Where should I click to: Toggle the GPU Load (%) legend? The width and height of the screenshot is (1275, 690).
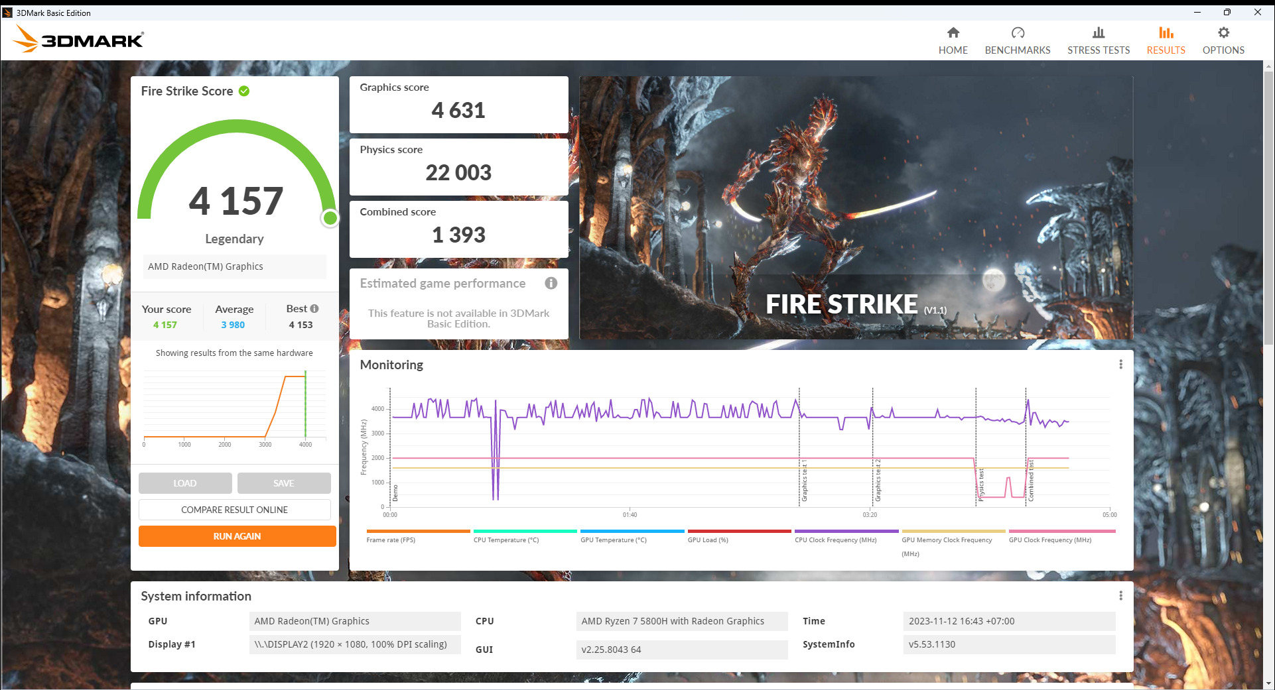[x=739, y=536]
